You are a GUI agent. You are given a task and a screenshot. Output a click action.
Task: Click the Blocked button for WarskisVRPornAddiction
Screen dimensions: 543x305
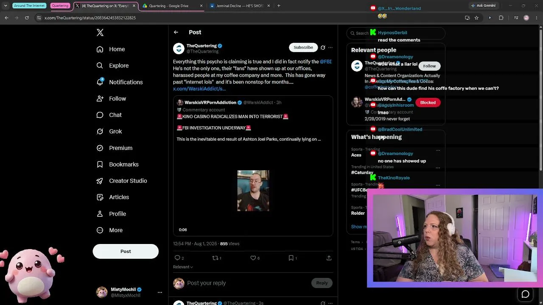428,103
